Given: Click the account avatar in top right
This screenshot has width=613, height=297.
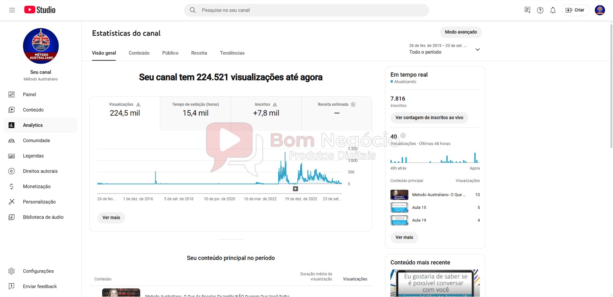Looking at the screenshot, I should click(600, 10).
